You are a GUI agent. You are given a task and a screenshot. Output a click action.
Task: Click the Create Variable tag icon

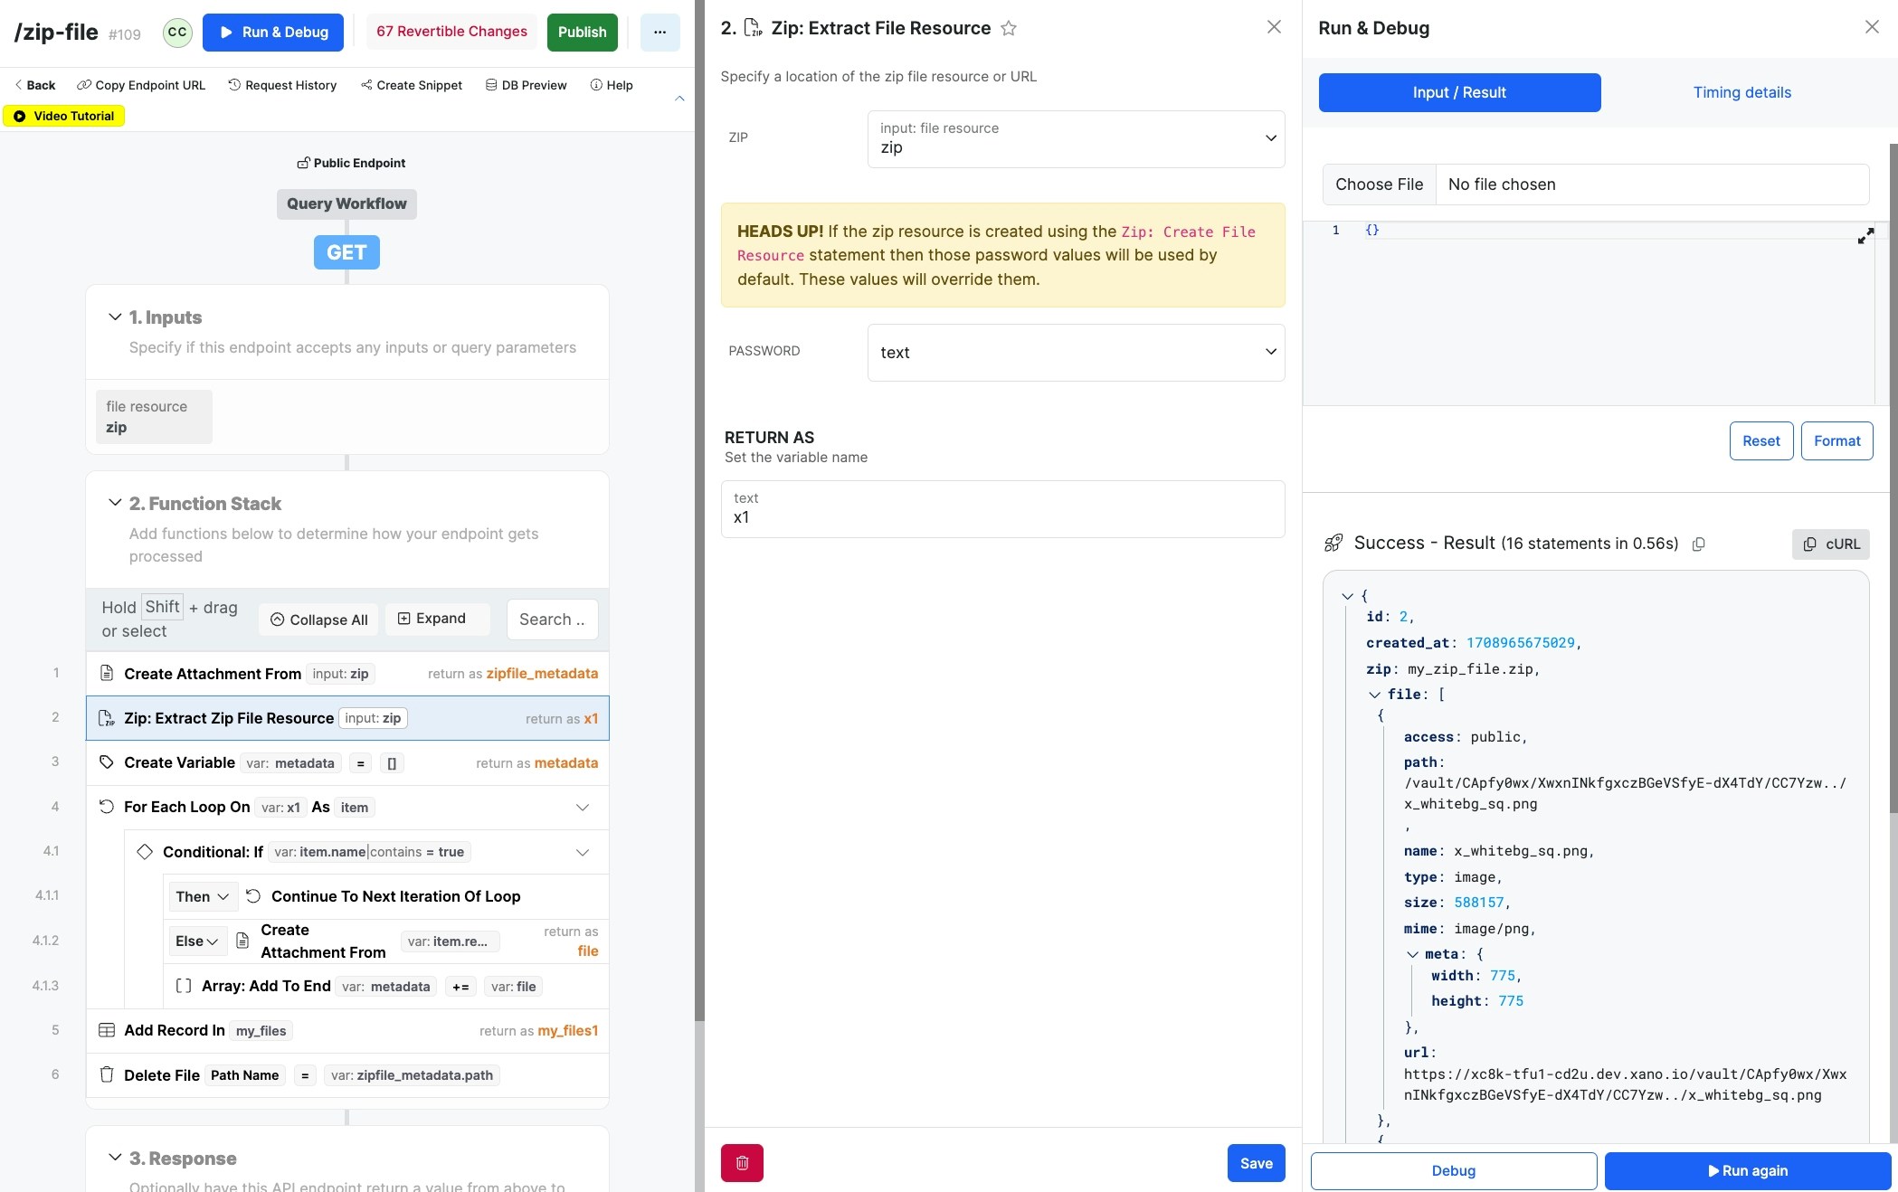107,762
